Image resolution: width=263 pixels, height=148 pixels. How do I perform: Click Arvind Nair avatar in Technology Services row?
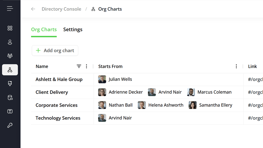click(x=102, y=118)
